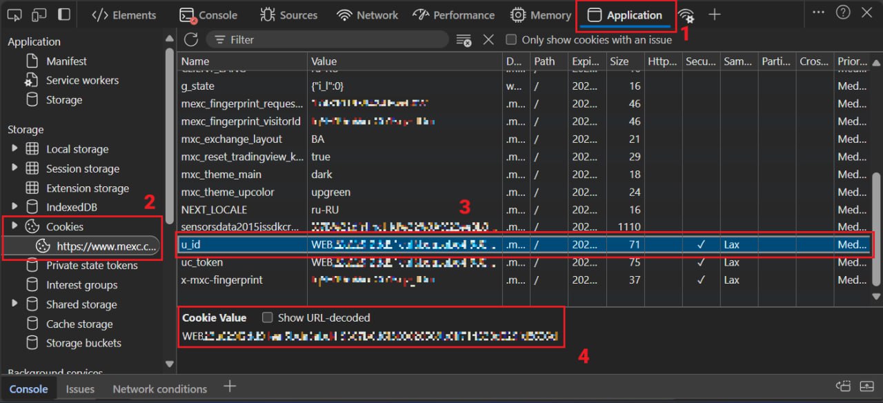Open the three-dot customize DevTools menu
The width and height of the screenshot is (883, 403).
click(818, 14)
